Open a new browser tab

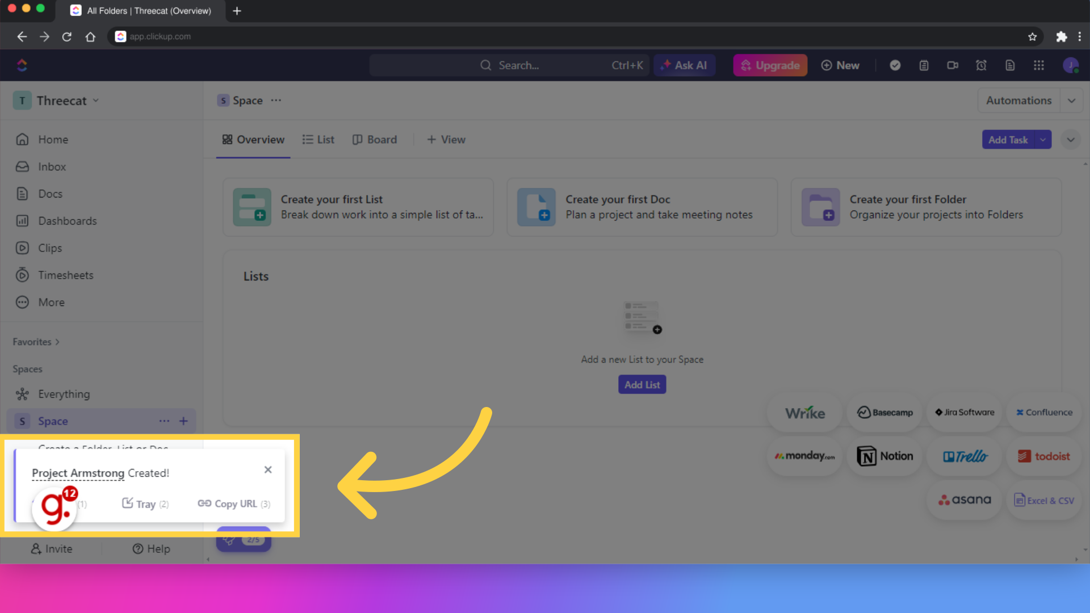(x=237, y=11)
